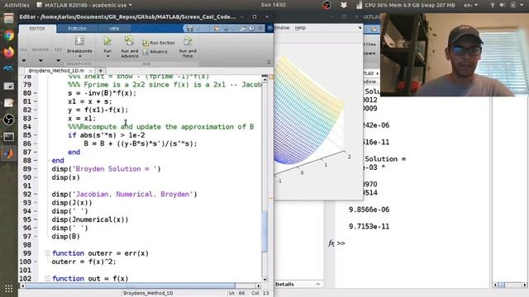Click the Run Section button
The width and height of the screenshot is (529, 297).
(159, 43)
